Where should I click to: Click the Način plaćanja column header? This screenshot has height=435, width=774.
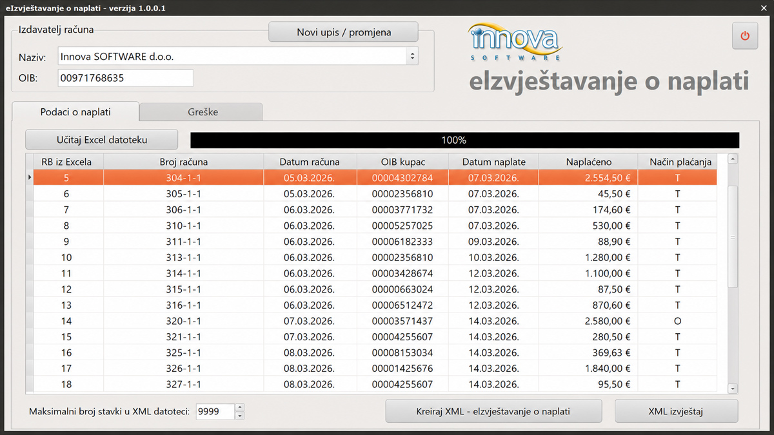677,162
